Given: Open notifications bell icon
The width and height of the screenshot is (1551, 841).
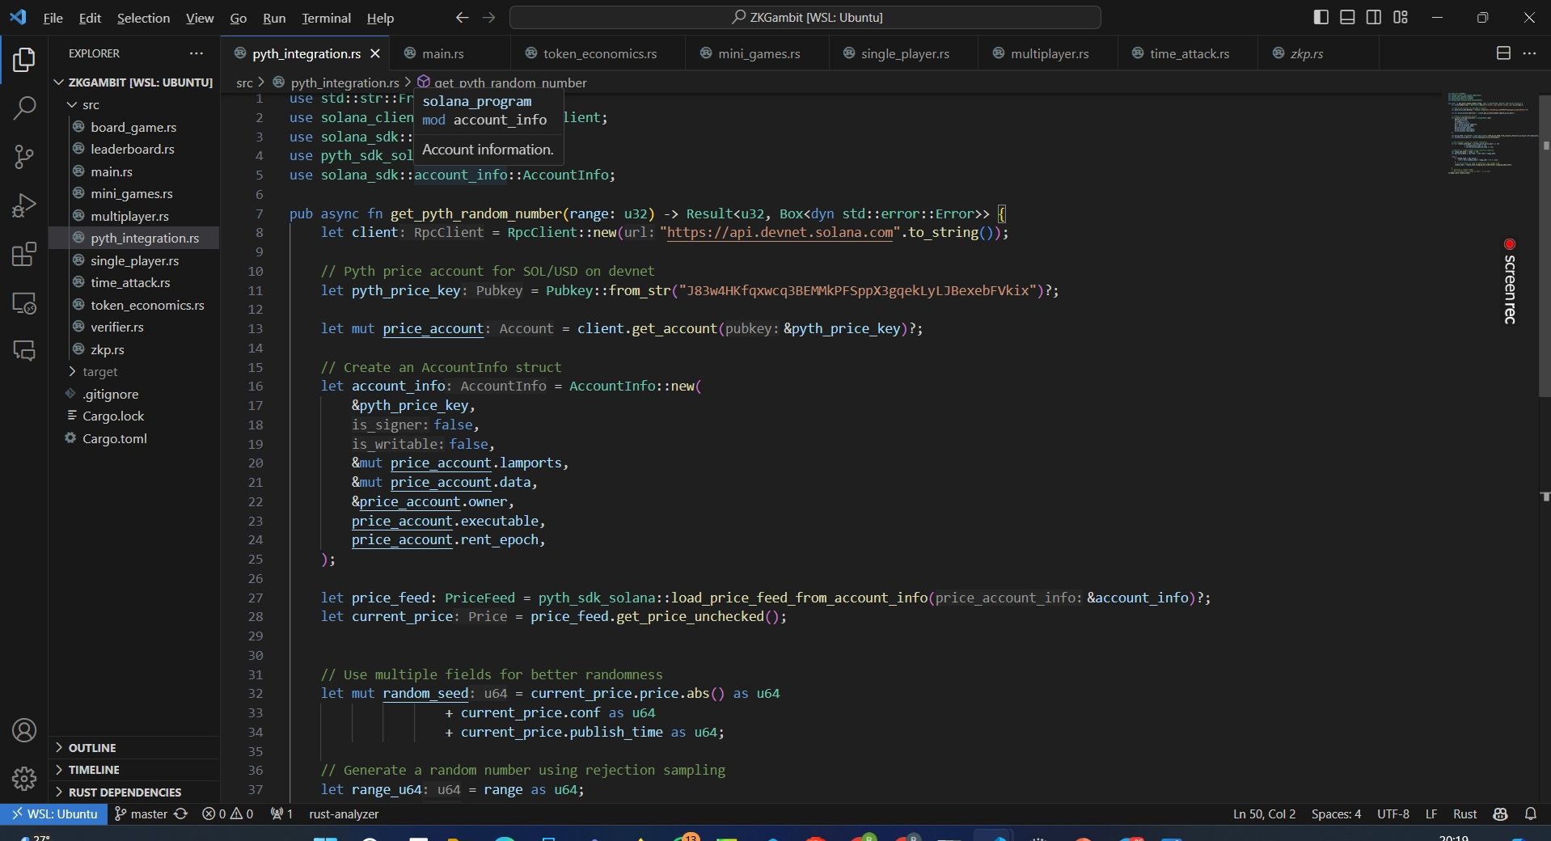Looking at the screenshot, I should point(1530,814).
